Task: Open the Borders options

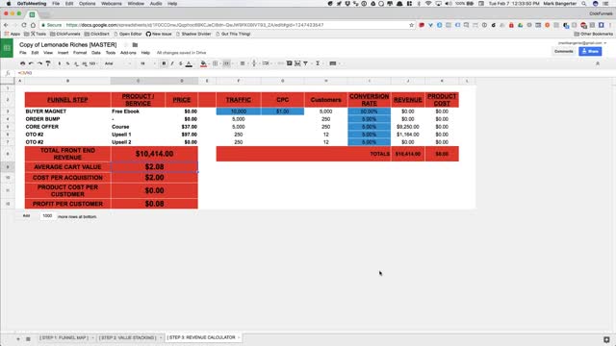Action: click(215, 63)
